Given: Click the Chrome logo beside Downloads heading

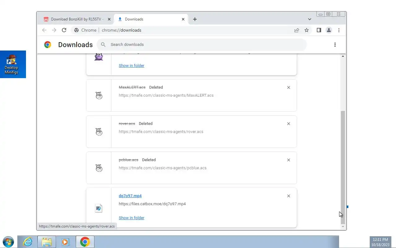Looking at the screenshot, I should (x=47, y=45).
